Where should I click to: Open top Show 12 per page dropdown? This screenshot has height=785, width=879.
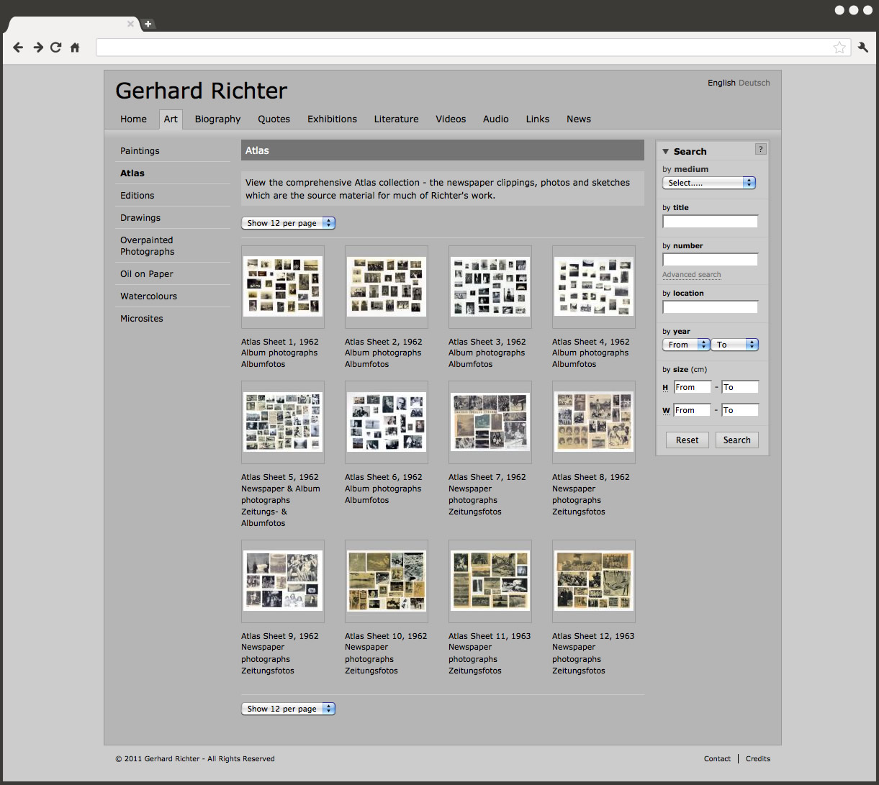click(x=288, y=223)
